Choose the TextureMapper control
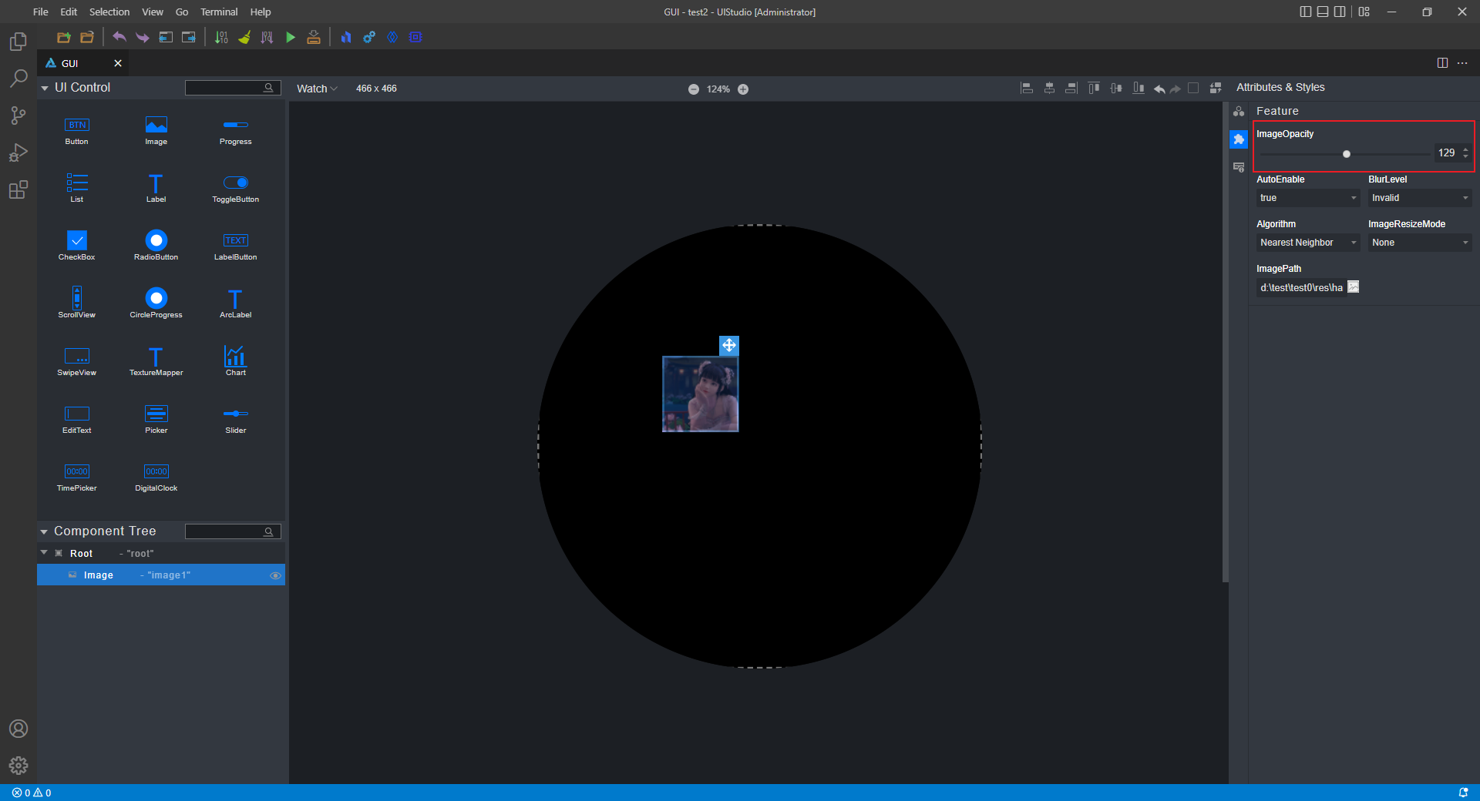The height and width of the screenshot is (801, 1480). point(156,360)
